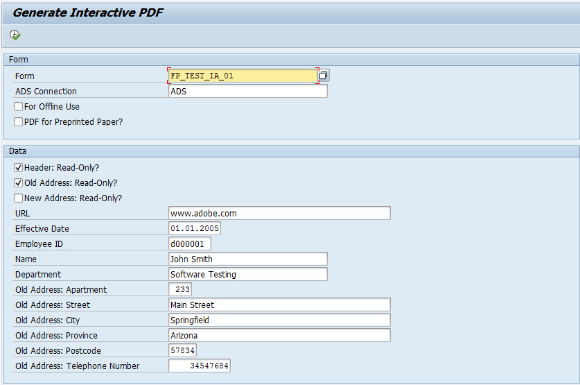Click the Old Address Street field
Image resolution: width=580 pixels, height=385 pixels.
coord(279,305)
